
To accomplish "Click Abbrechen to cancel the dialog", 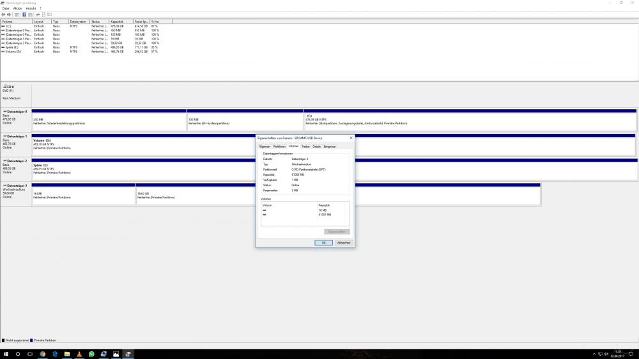I will [x=343, y=243].
